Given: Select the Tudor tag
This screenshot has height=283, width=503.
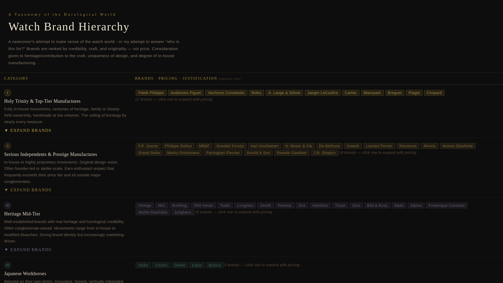Looking at the screenshot, I should 225,205.
